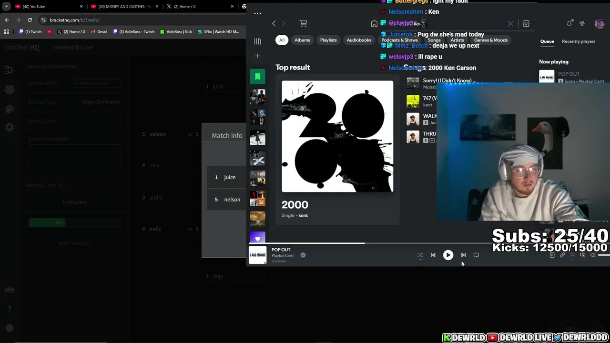Toggle the Now Playing view button
Image resolution: width=610 pixels, height=343 pixels.
pos(552,255)
